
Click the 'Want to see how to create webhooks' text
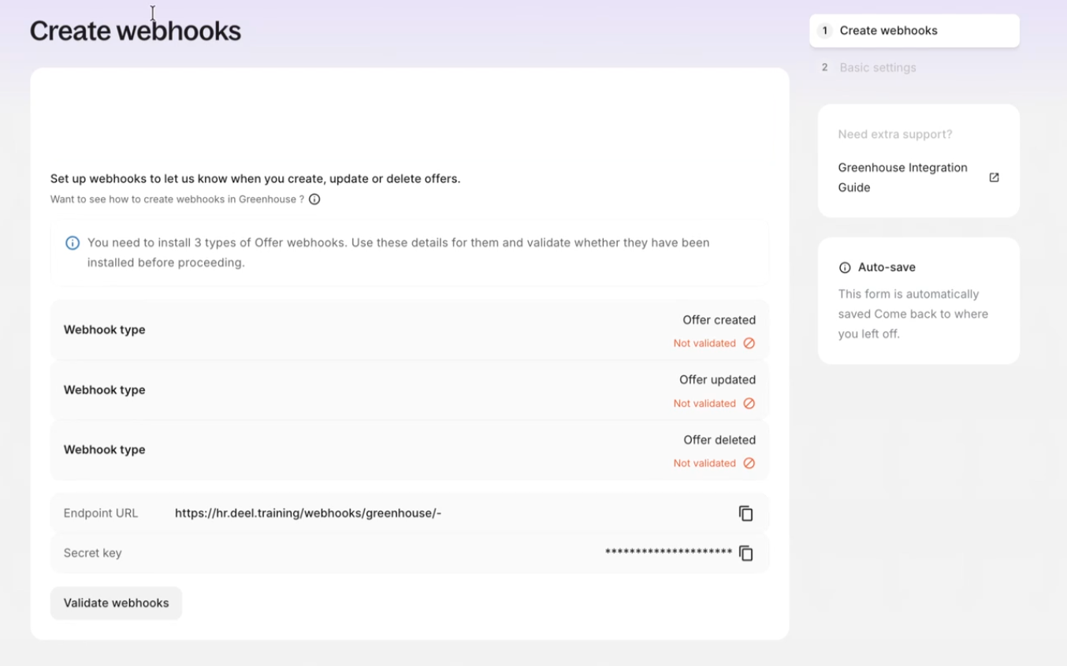[177, 199]
